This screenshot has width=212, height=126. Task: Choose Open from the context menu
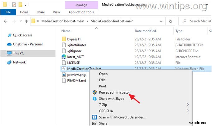(x=103, y=74)
